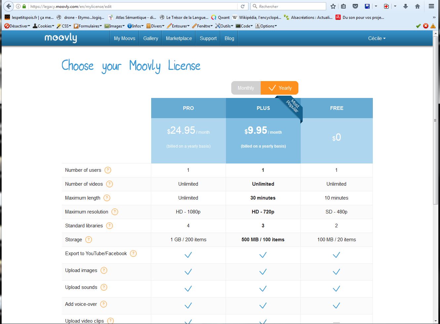Open the Marketplace navigation tab
This screenshot has height=324, width=440.
(x=179, y=38)
